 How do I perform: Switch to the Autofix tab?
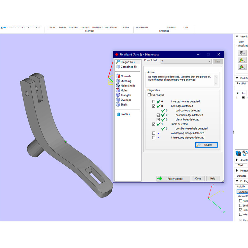(241, 186)
